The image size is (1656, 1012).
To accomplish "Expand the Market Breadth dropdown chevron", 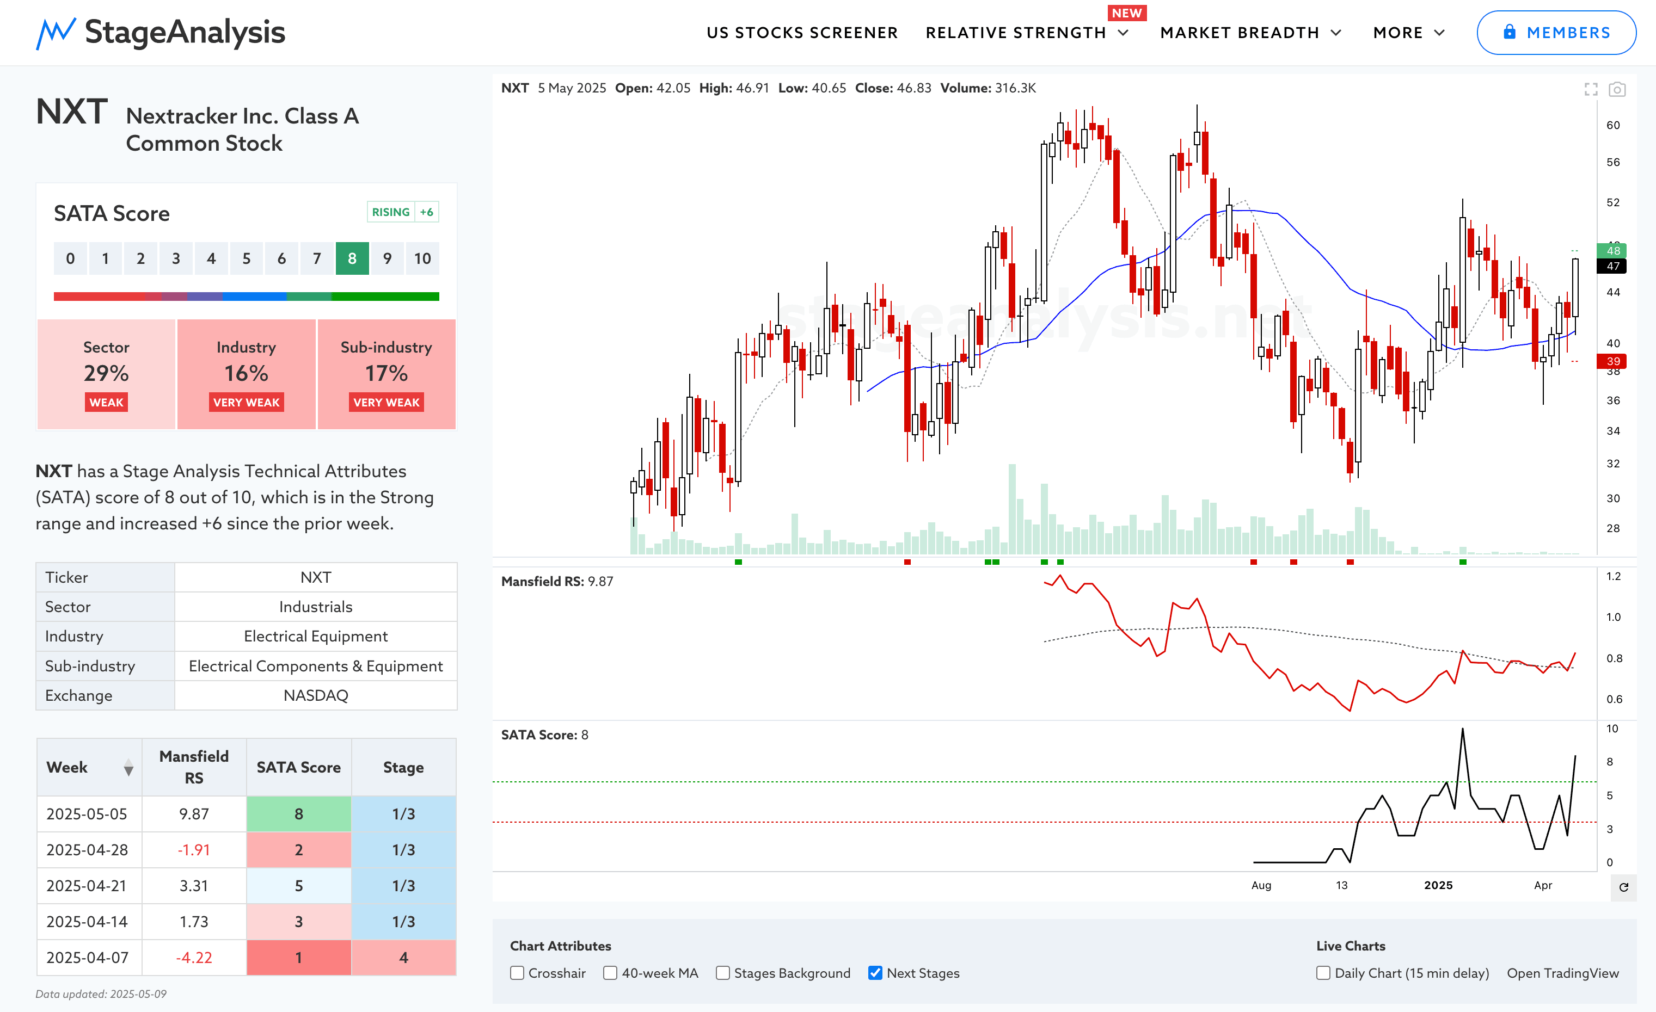I will pos(1336,33).
